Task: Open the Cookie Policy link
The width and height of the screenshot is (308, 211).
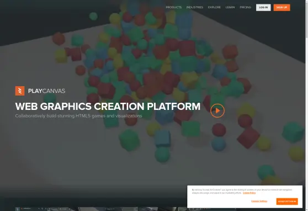Action: 249,193
